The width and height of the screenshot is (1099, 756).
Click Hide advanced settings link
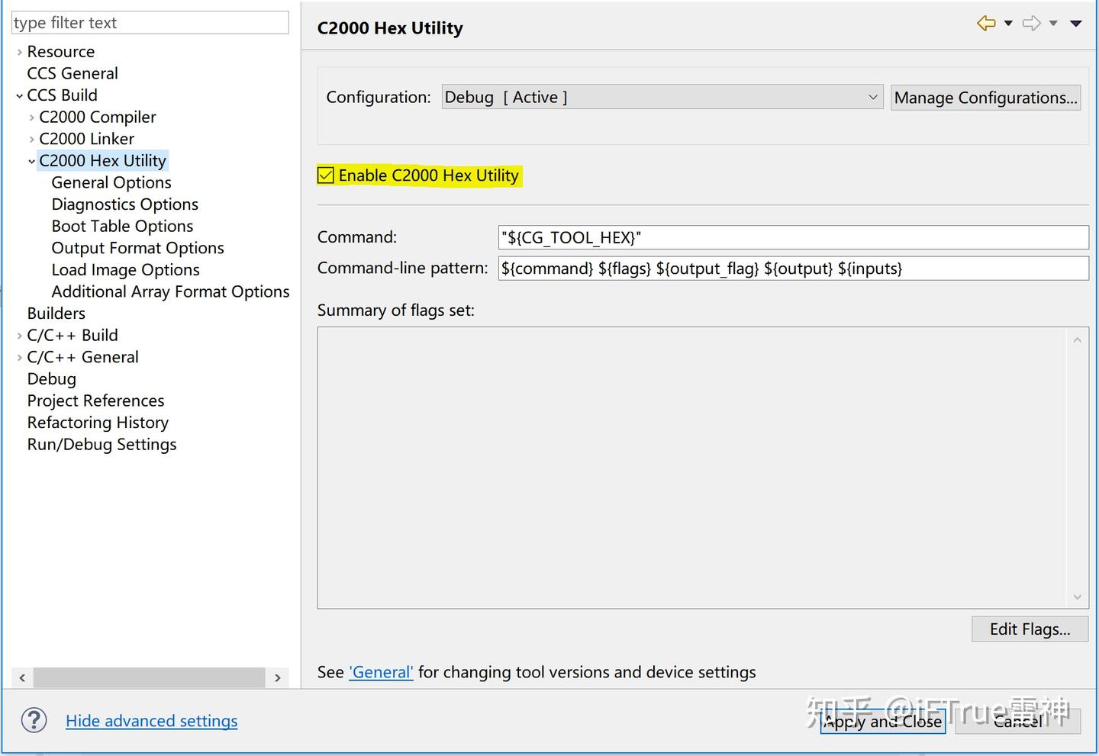tap(151, 721)
